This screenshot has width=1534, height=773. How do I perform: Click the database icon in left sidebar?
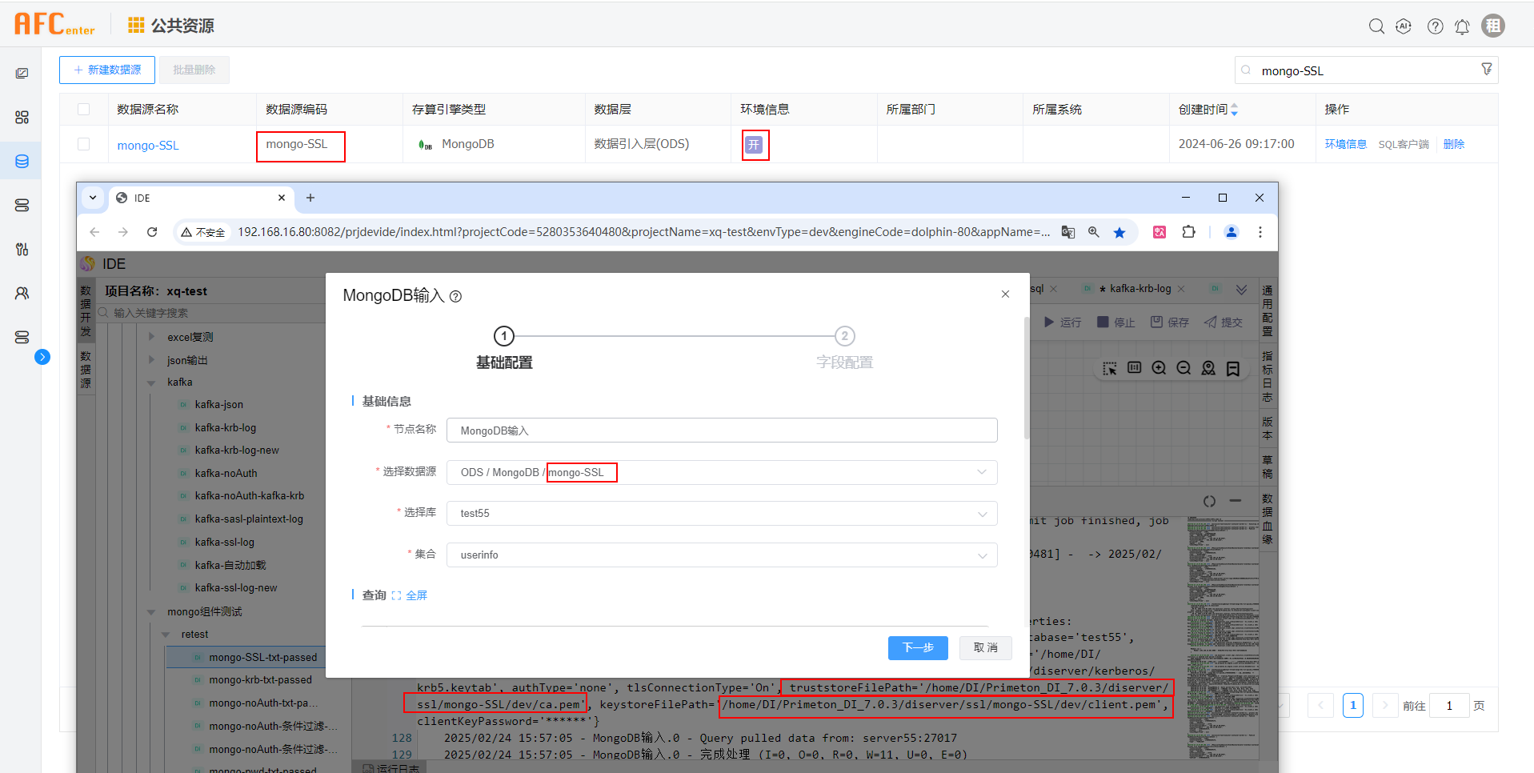(22, 161)
